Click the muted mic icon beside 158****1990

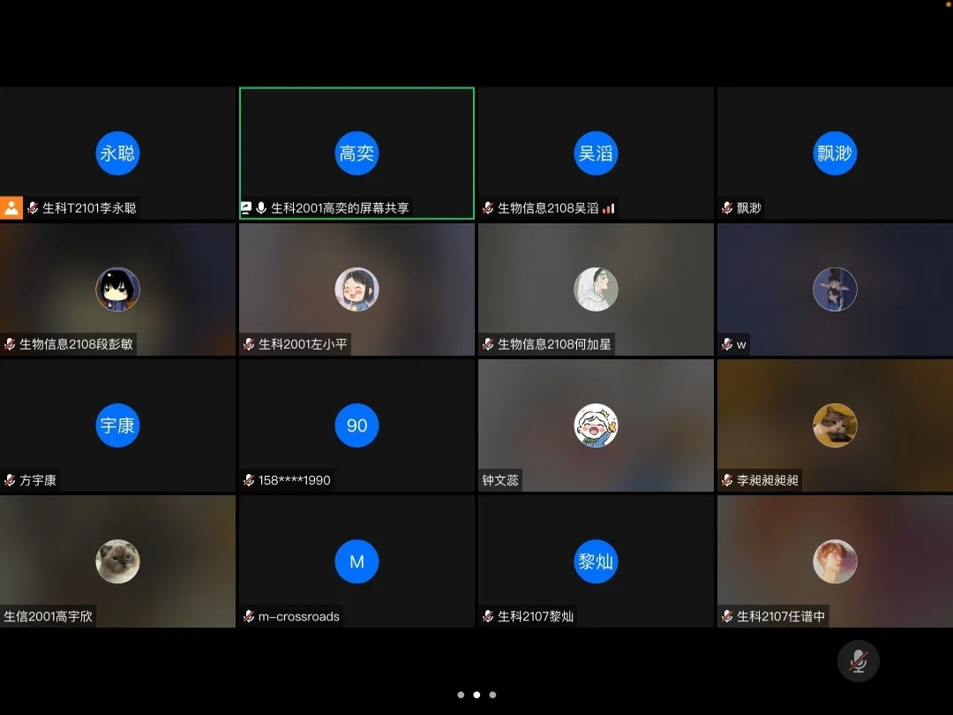click(249, 480)
